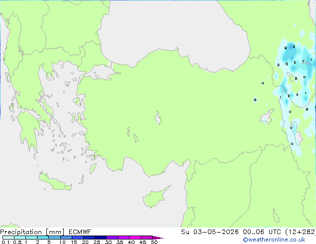Select the 2–5 mm legend color box

coord(43,238)
